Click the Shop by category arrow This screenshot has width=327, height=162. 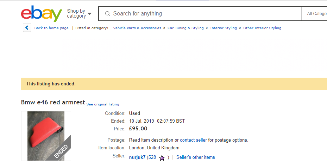pyautogui.click(x=89, y=14)
